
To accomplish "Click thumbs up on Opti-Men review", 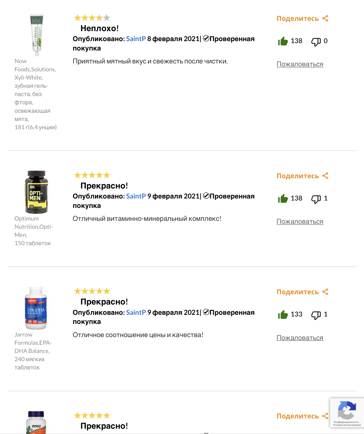I will point(283,199).
